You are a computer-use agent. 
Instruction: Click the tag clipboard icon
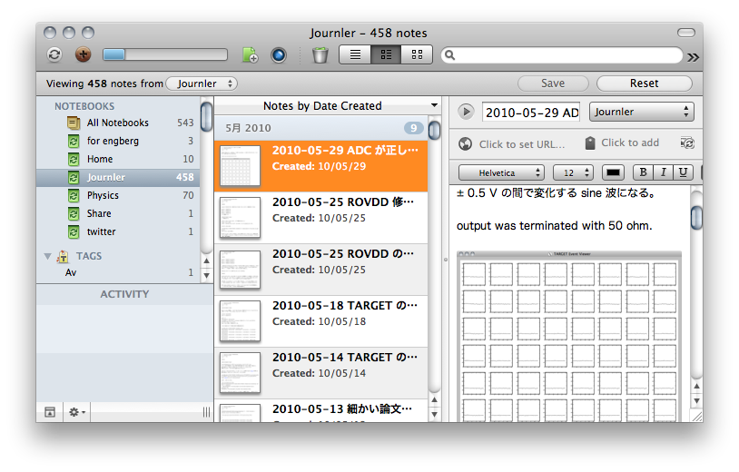click(590, 143)
